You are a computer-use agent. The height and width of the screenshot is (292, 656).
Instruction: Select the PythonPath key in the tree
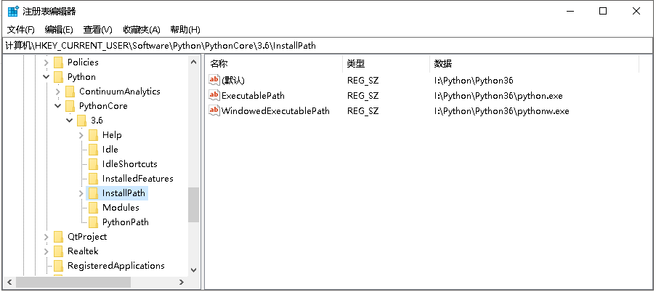[125, 222]
